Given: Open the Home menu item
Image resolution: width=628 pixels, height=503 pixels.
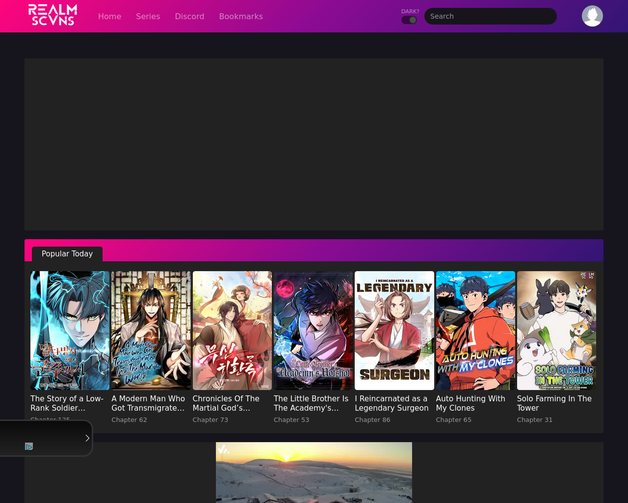Looking at the screenshot, I should (x=109, y=16).
